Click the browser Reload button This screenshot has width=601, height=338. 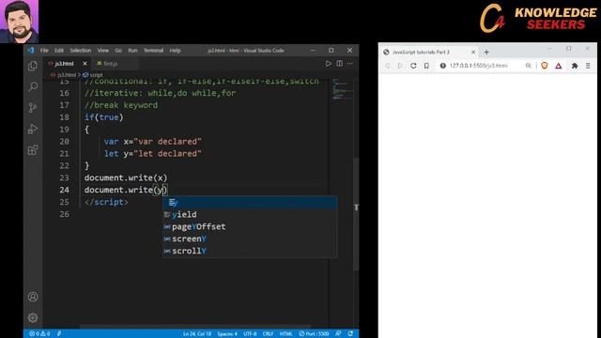tap(413, 66)
